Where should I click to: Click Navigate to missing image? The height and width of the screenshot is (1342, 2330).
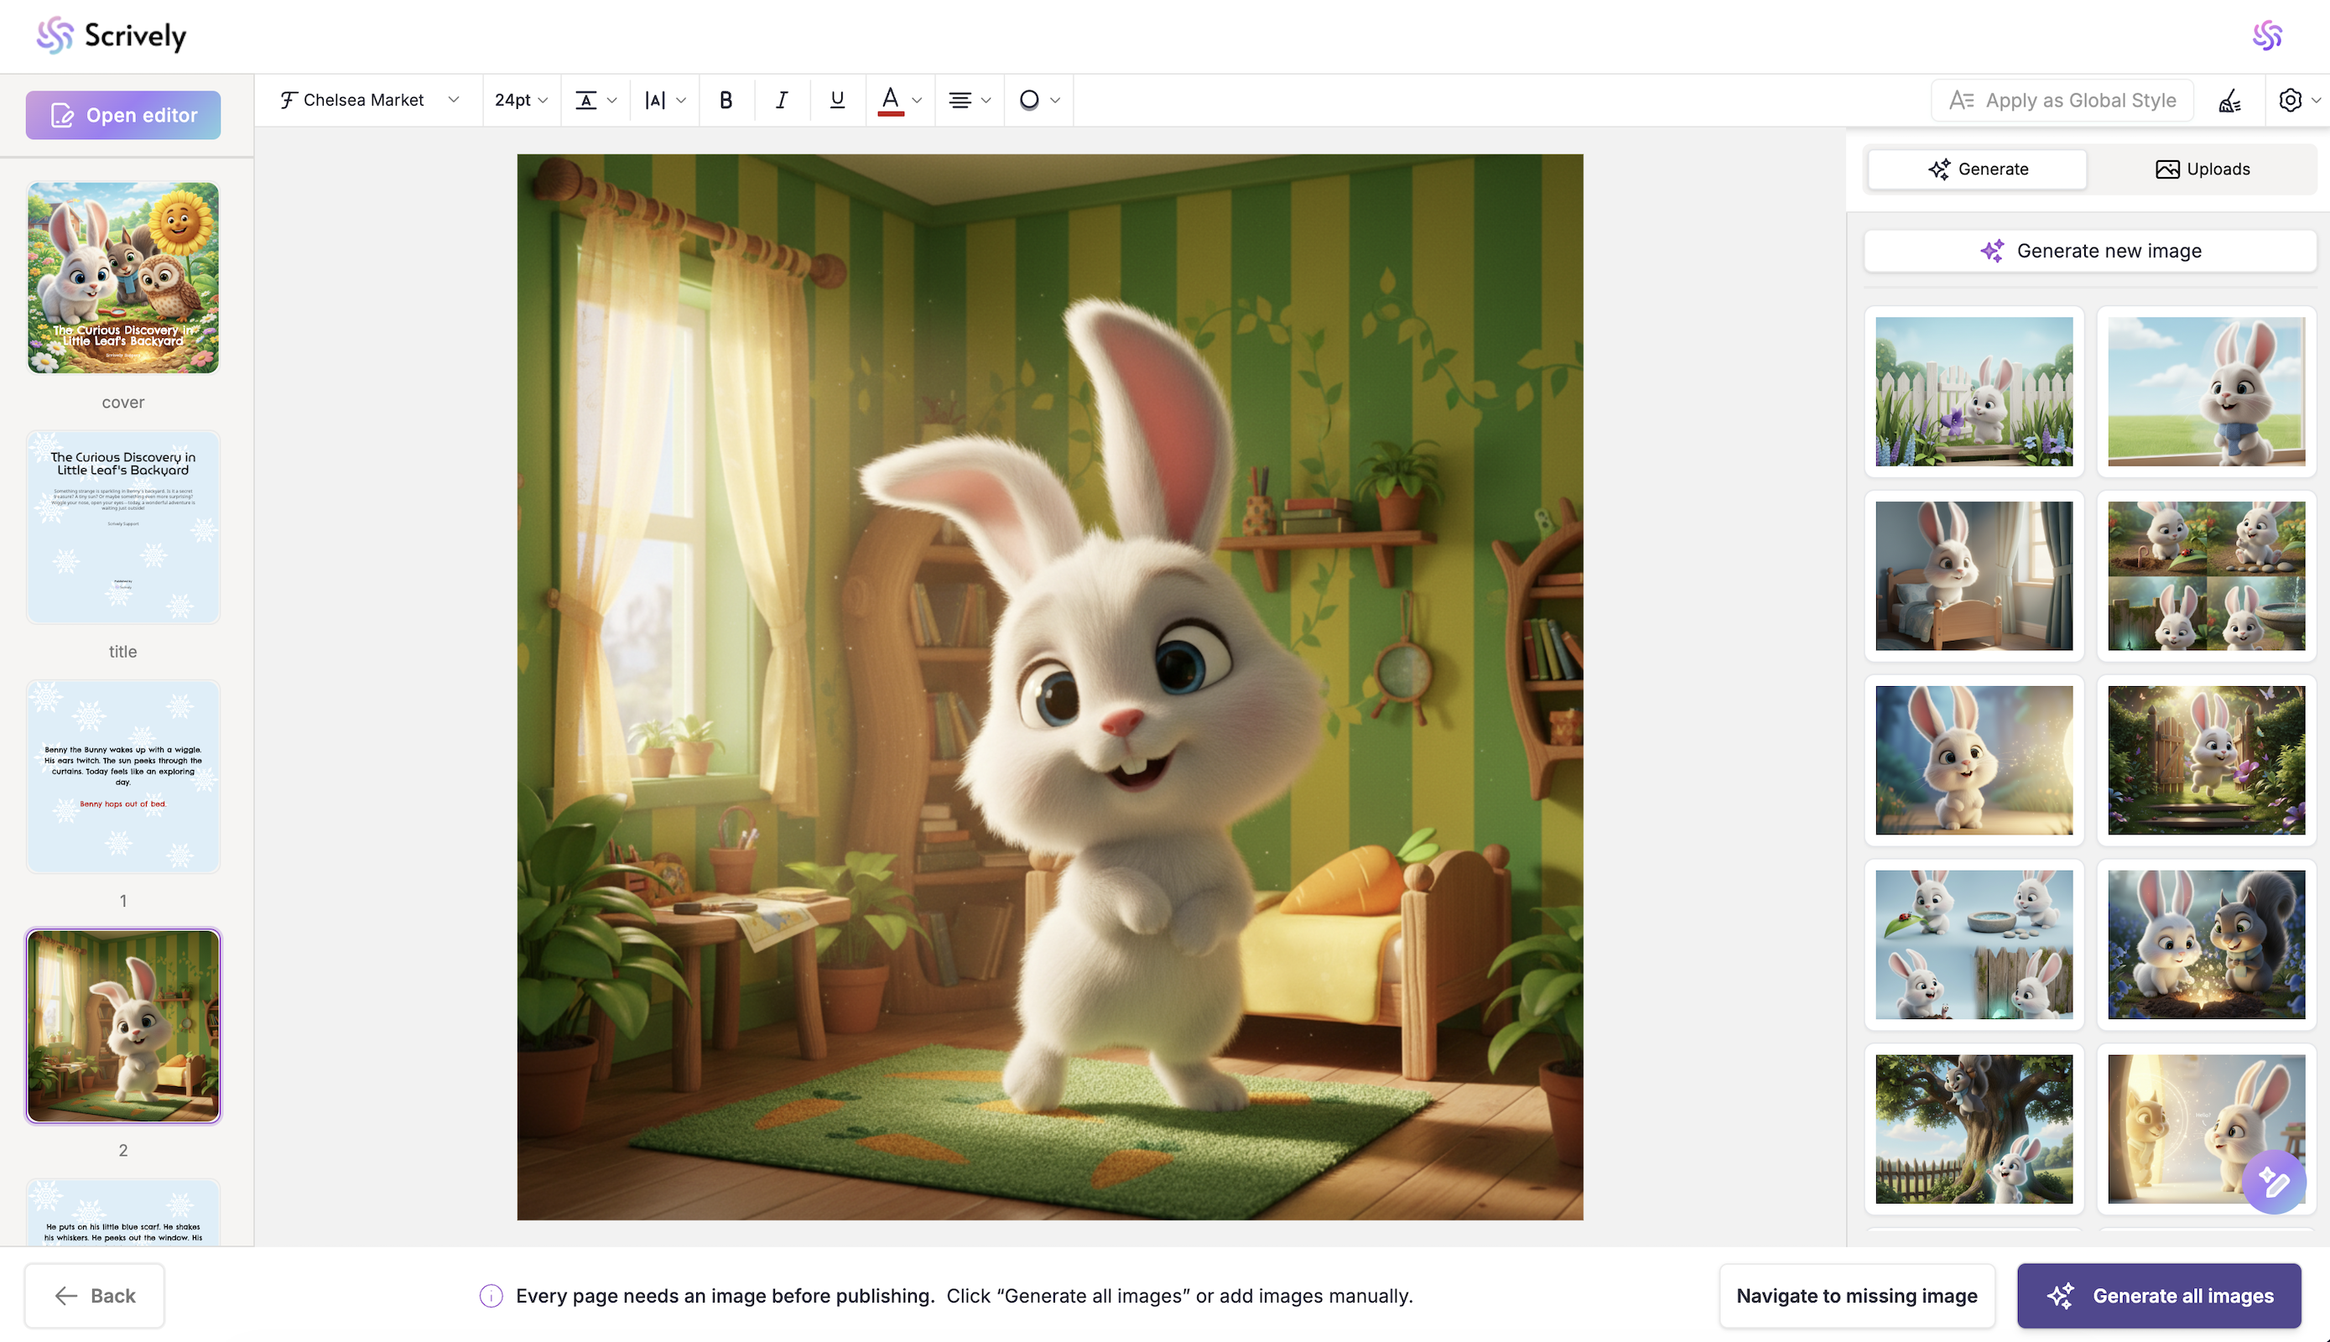click(x=1855, y=1295)
